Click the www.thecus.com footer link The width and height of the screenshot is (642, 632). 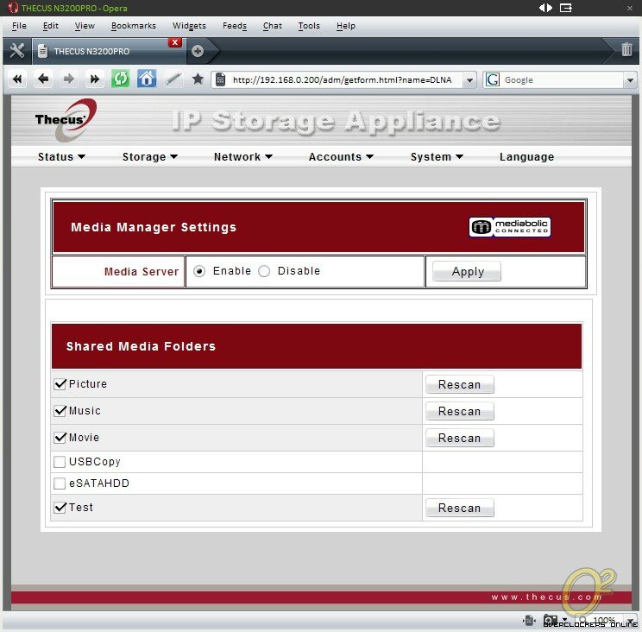546,597
